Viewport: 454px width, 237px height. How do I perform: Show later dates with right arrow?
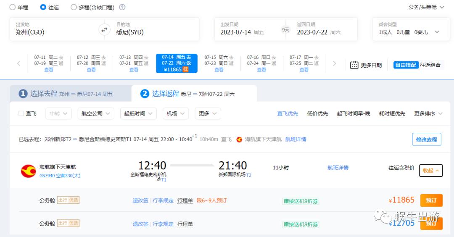tap(335, 63)
